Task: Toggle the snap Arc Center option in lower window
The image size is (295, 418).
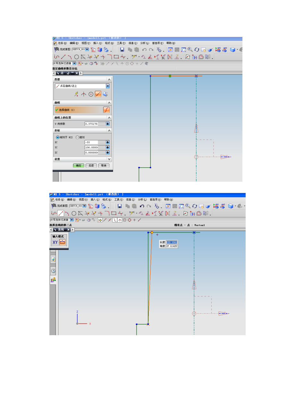Action: point(125,220)
